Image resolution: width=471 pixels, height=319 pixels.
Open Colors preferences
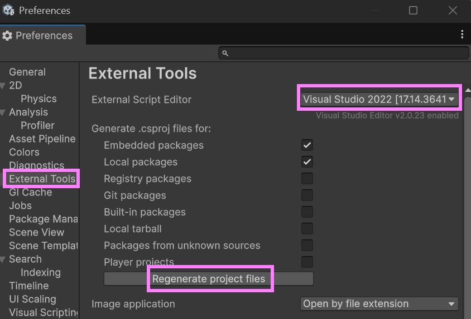(x=24, y=152)
